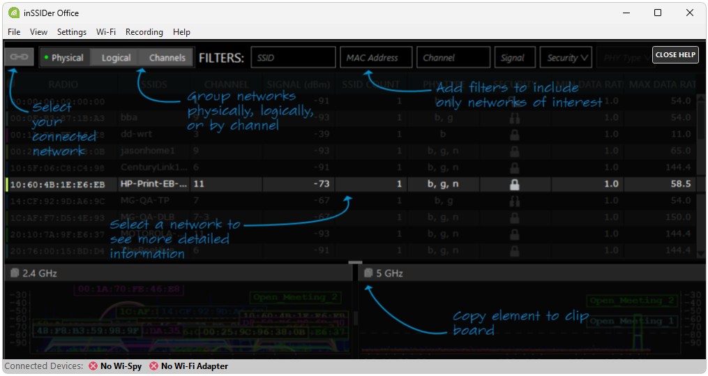This screenshot has height=376, width=708.
Task: Click the 5 GHz panel title
Action: (389, 273)
